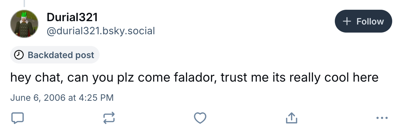Repost this post using the arrows icon

pos(109,118)
